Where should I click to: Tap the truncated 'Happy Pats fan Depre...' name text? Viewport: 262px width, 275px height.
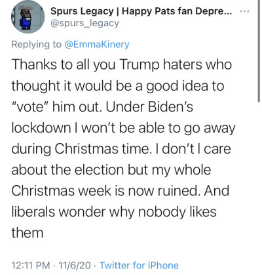click(x=177, y=11)
